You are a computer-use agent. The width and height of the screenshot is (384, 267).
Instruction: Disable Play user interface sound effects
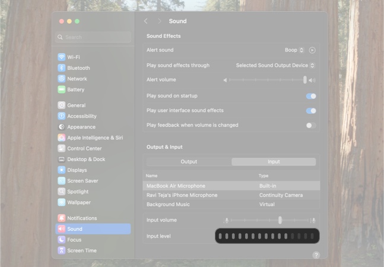tap(311, 111)
